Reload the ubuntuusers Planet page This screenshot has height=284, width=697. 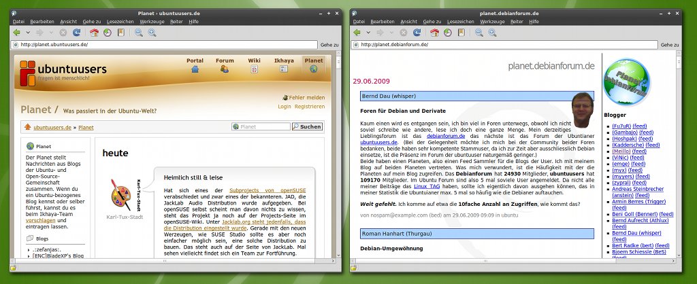click(x=76, y=33)
